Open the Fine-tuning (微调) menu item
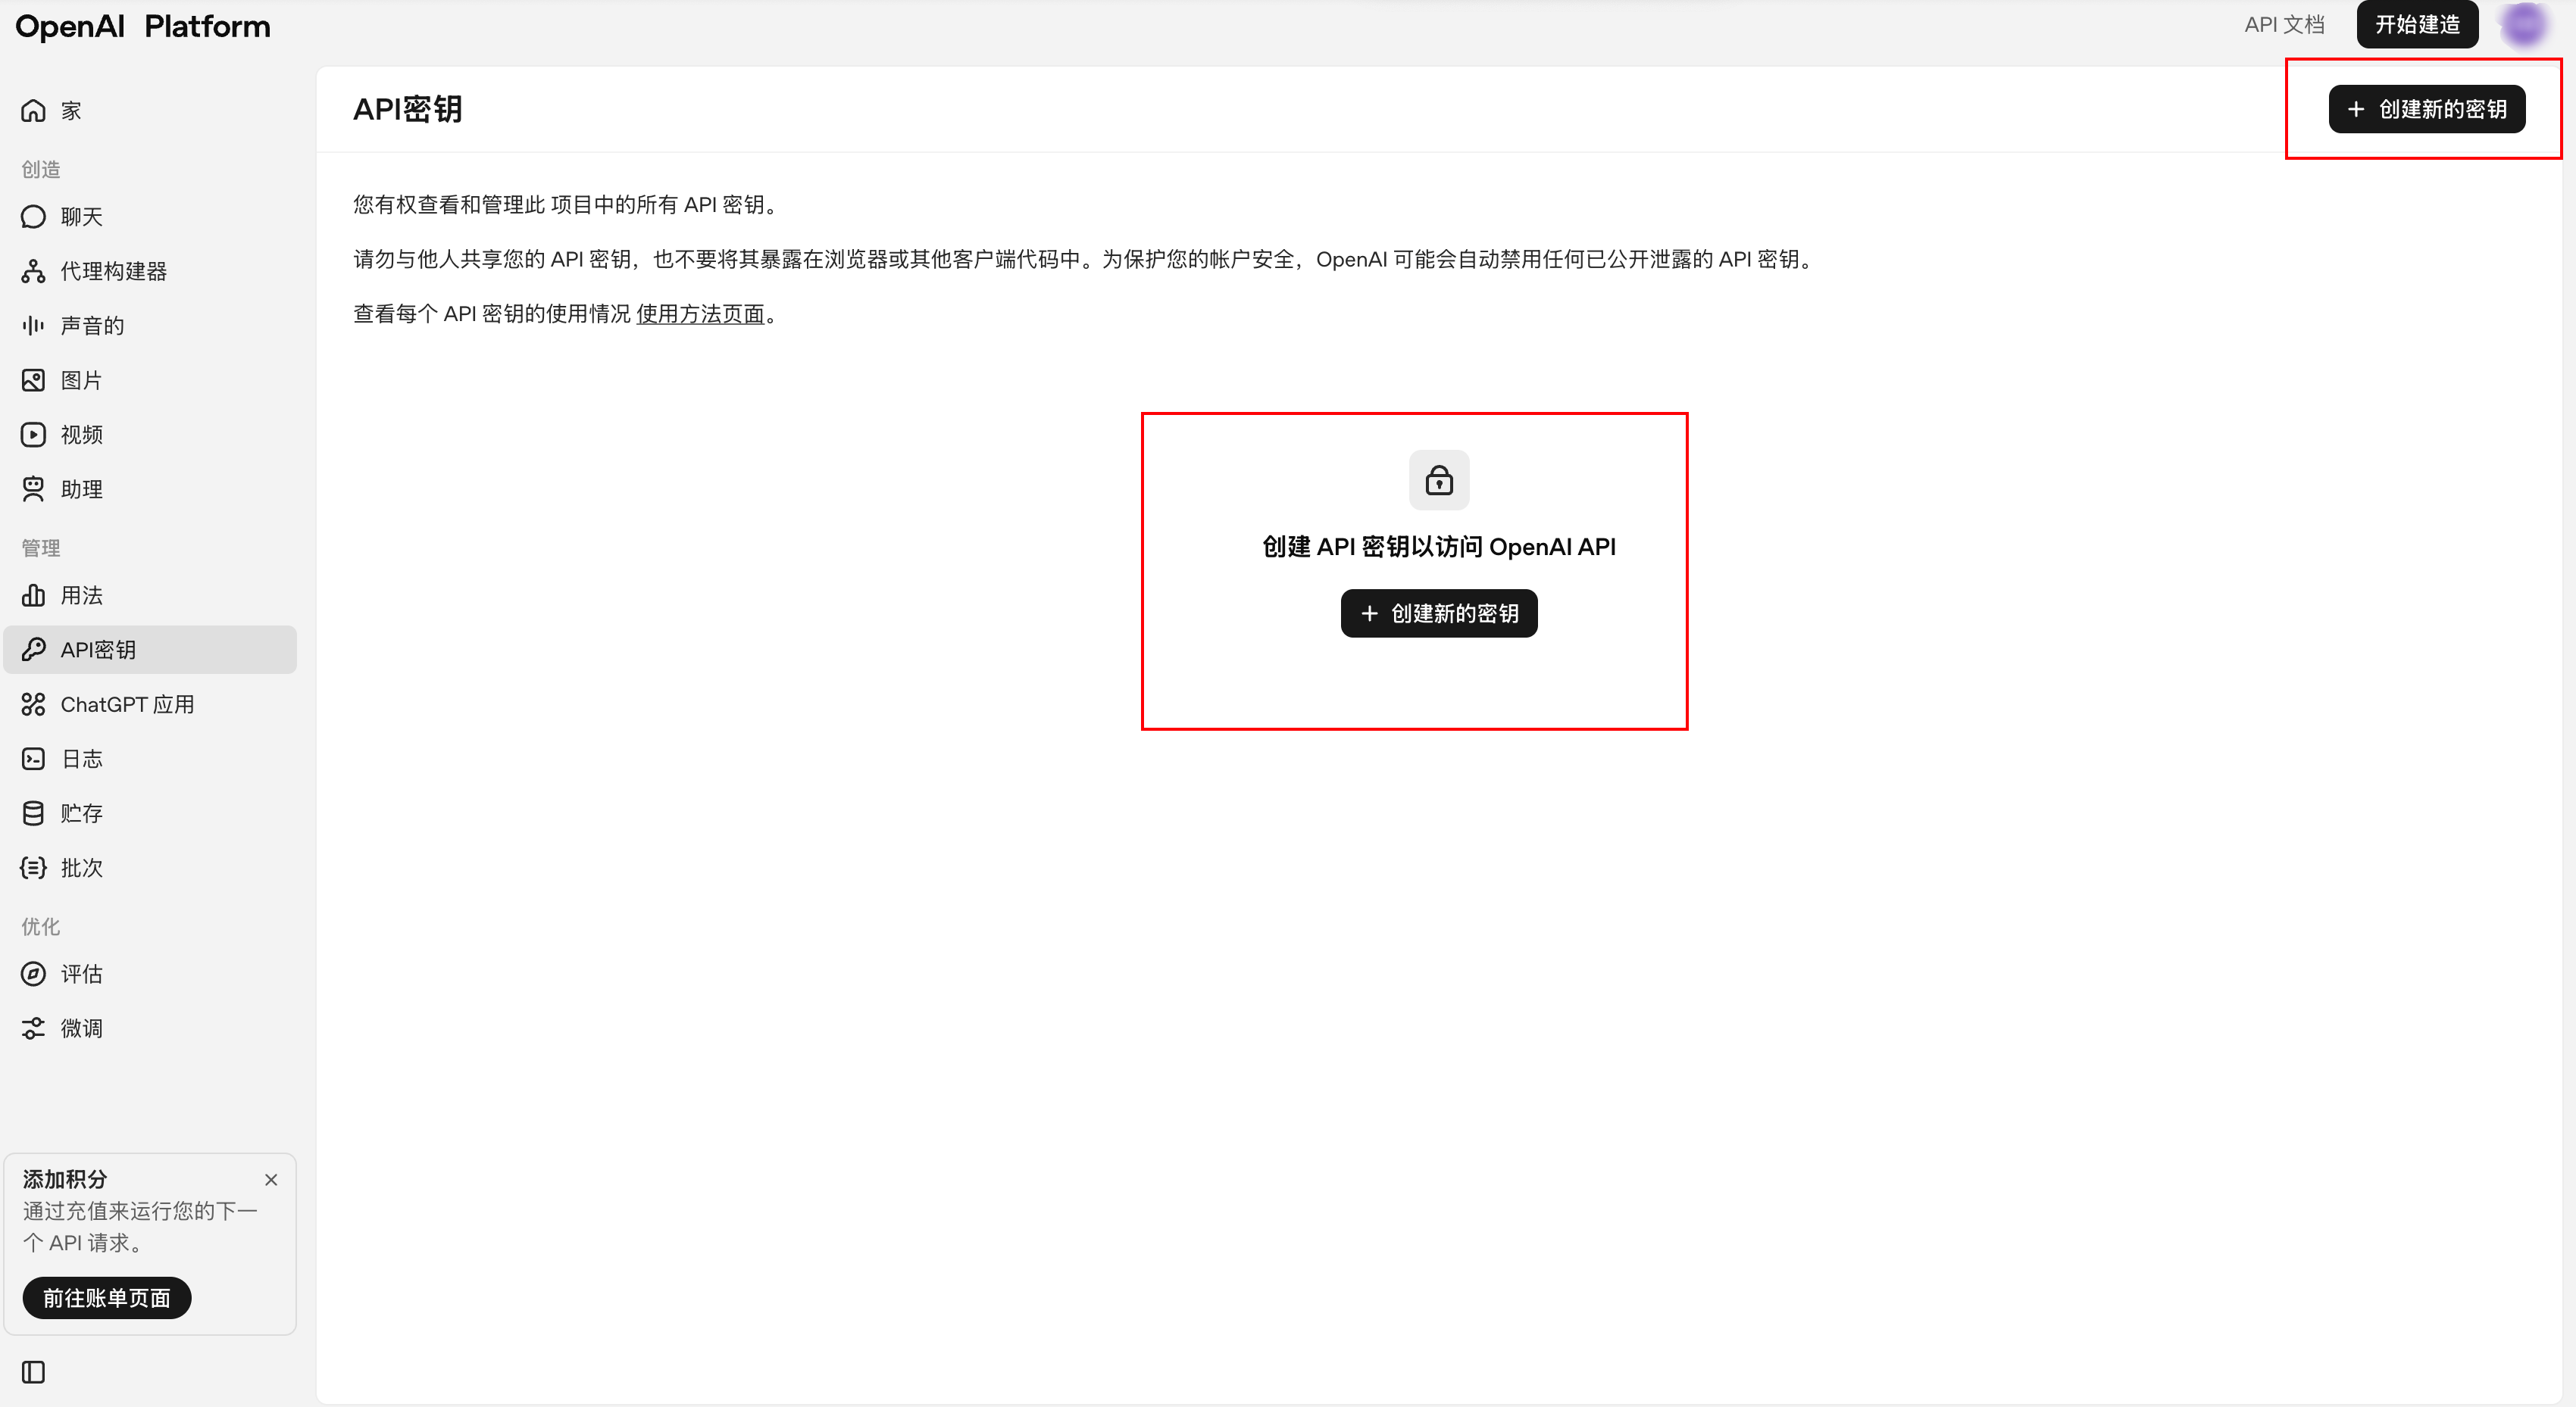The height and width of the screenshot is (1407, 2576). tap(82, 1028)
